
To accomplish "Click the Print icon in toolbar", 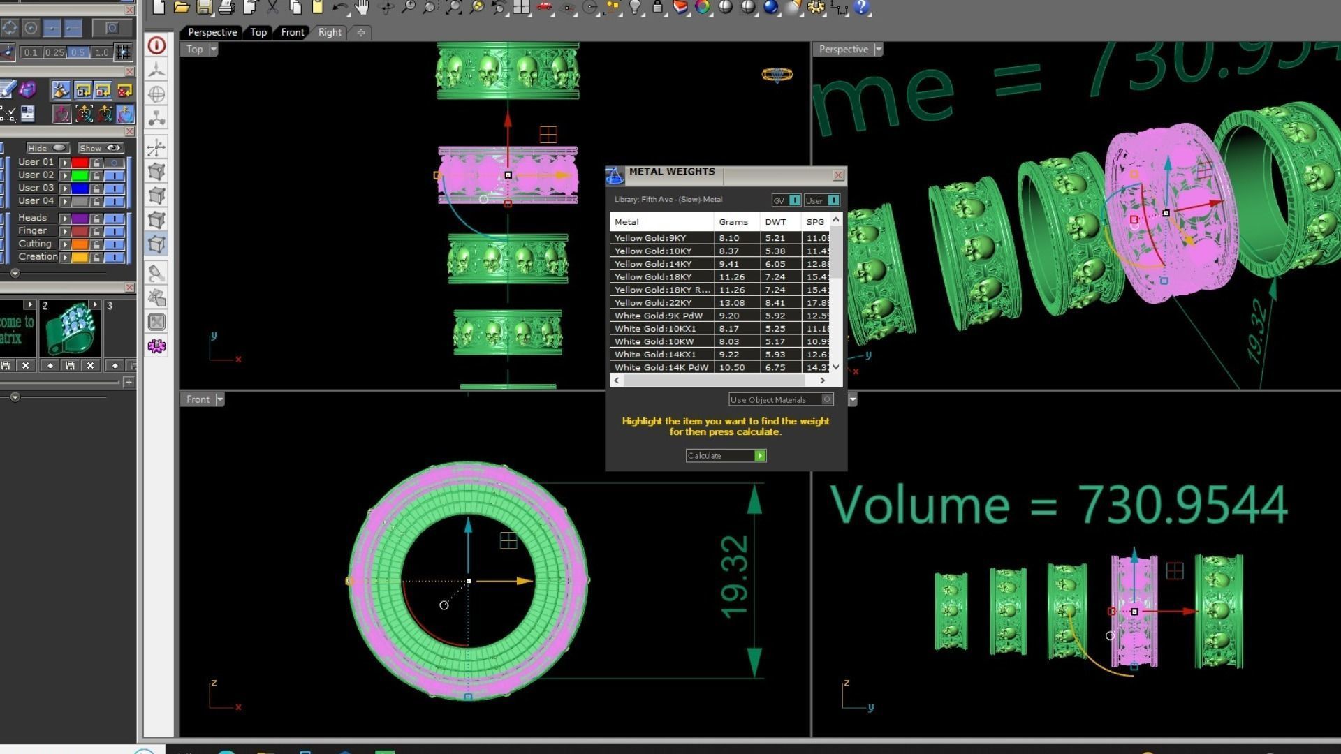I will [x=226, y=8].
